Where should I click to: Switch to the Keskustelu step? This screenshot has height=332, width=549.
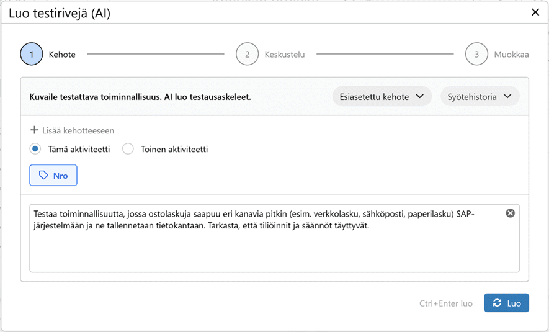tap(284, 55)
